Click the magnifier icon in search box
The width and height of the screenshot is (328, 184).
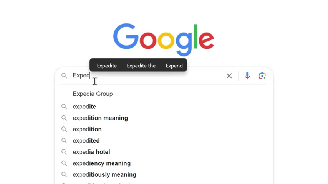coord(64,76)
